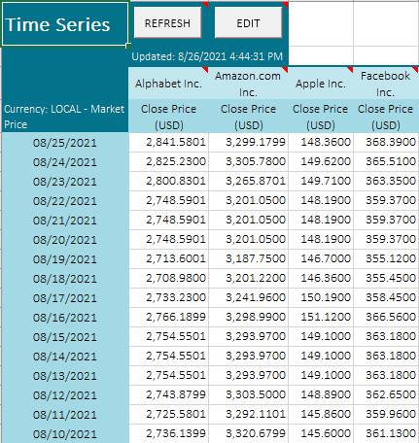Click the EDIT button
This screenshot has width=419, height=443.
click(248, 23)
